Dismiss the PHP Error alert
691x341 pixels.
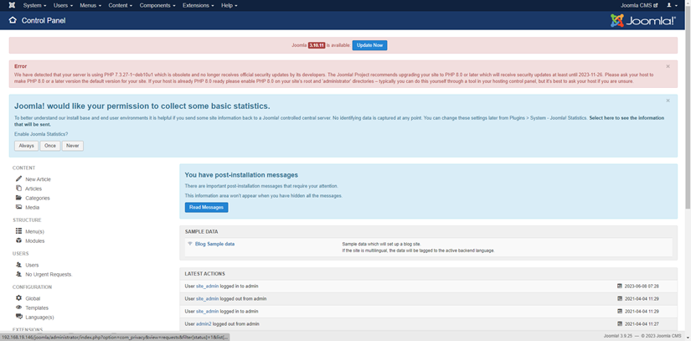668,66
